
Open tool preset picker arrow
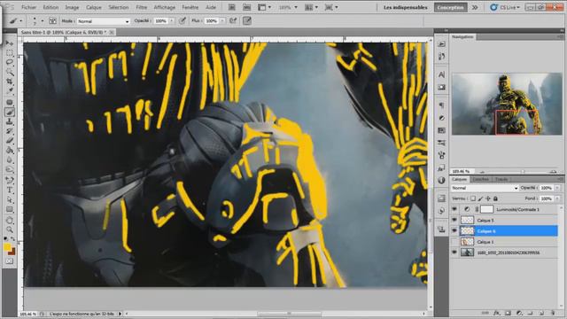click(21, 21)
